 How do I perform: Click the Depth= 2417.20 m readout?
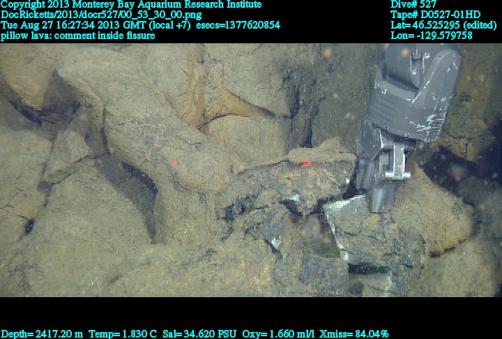click(42, 333)
